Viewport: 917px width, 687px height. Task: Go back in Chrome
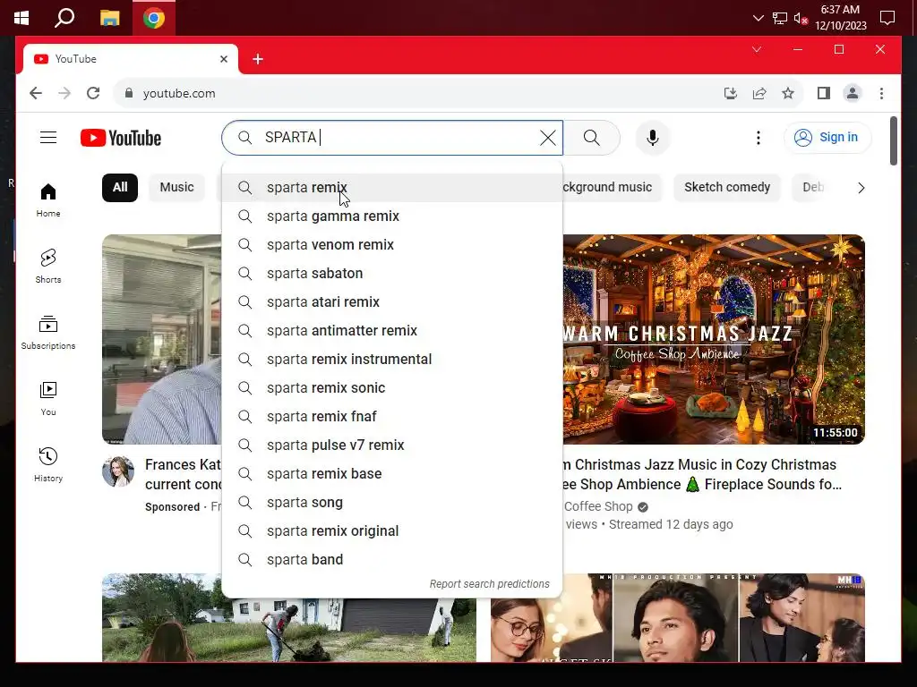[x=36, y=93]
